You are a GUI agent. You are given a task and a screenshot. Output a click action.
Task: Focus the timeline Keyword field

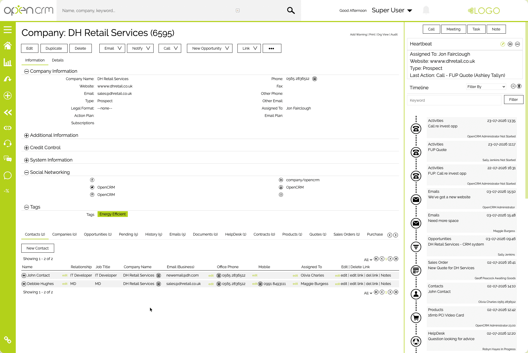[454, 100]
